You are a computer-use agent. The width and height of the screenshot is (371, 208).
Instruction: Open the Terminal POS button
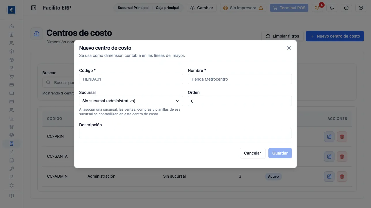(289, 8)
